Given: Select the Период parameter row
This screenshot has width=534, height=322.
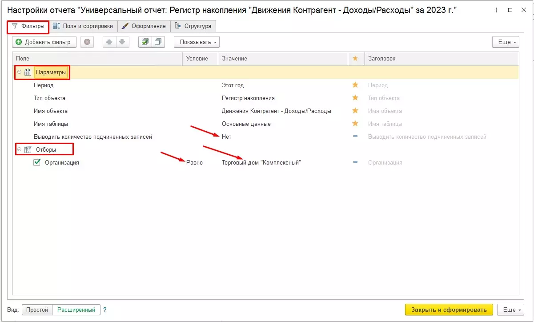Looking at the screenshot, I should [x=265, y=85].
